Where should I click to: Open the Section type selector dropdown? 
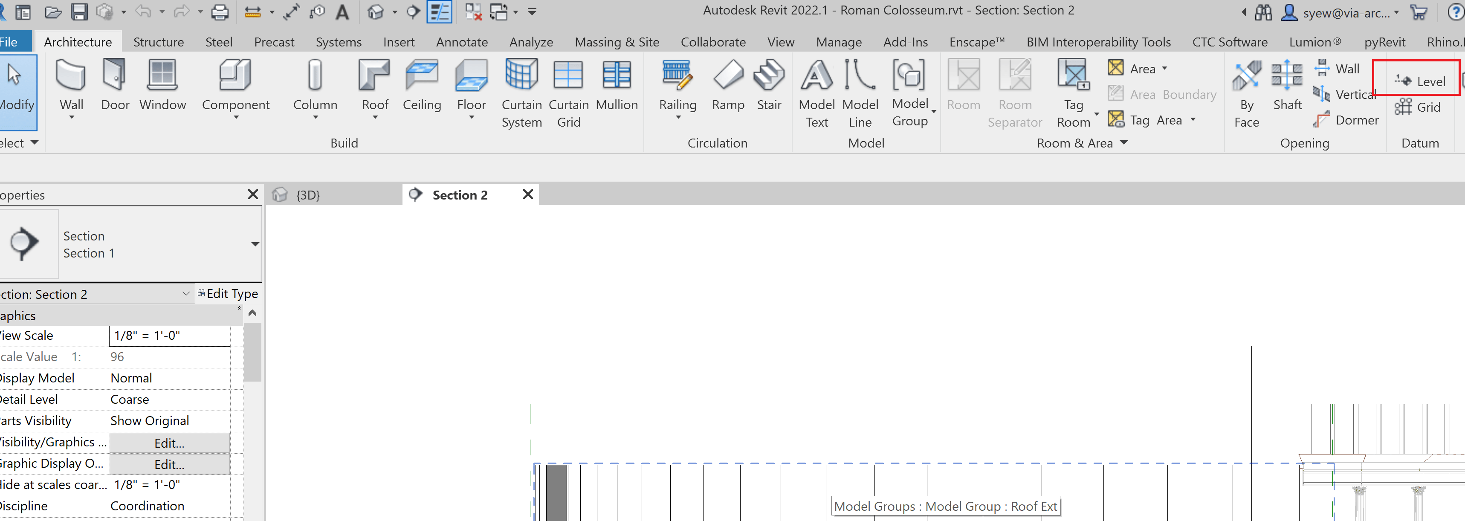[255, 244]
